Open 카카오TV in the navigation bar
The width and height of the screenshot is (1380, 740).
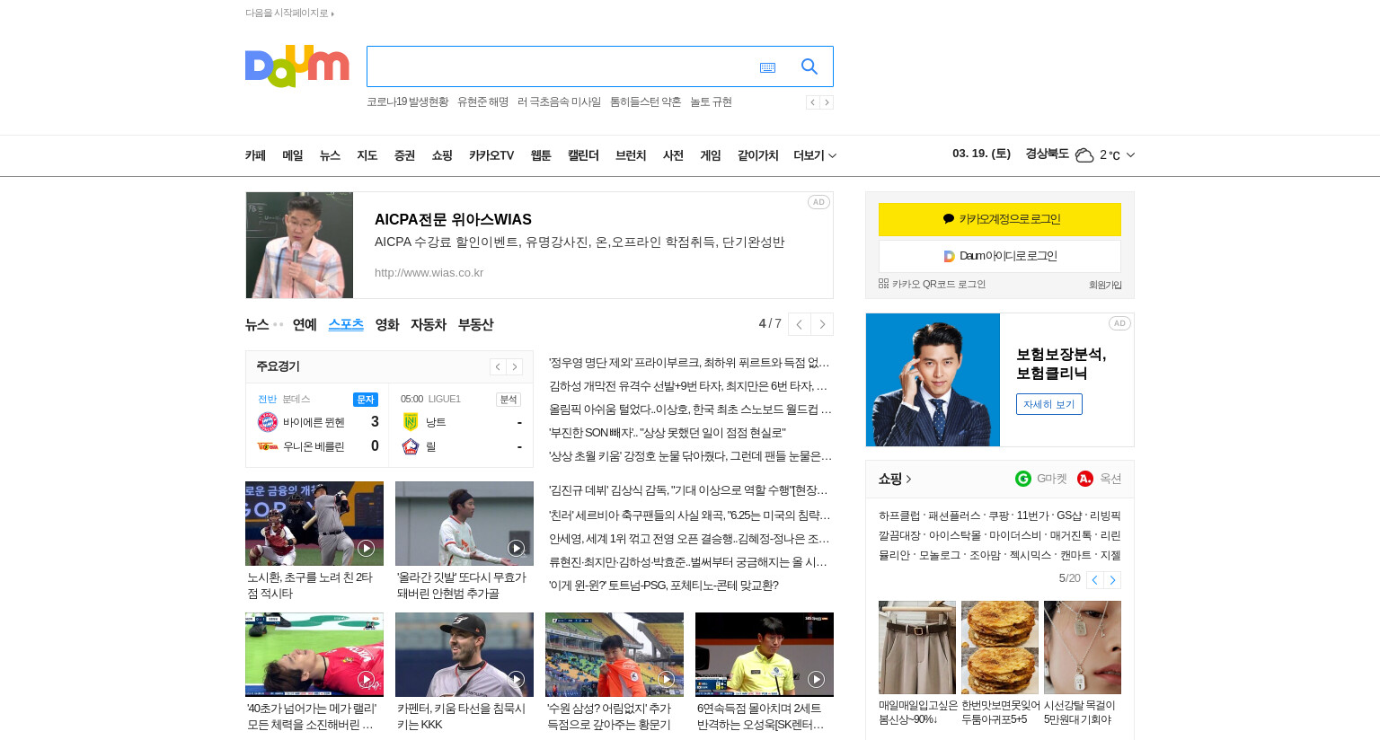[491, 155]
